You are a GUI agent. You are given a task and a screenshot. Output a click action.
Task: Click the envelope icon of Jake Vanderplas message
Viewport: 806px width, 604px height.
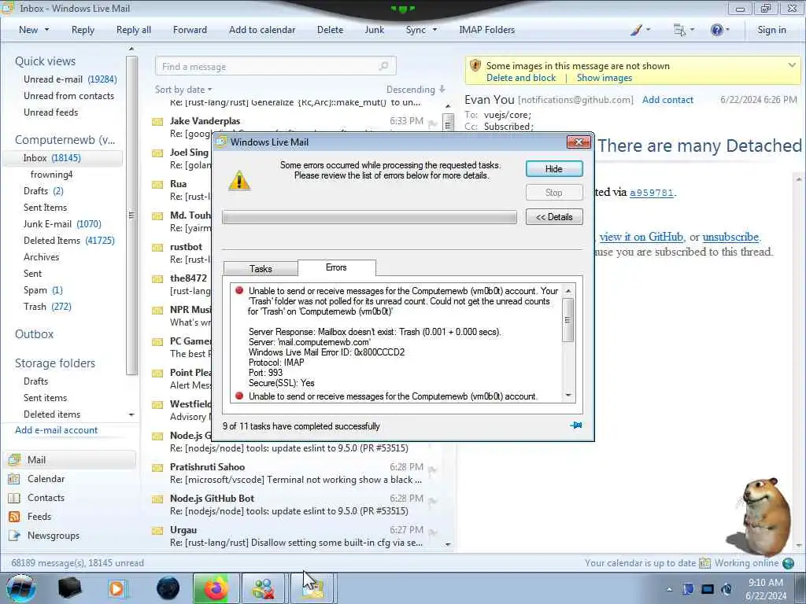point(157,122)
